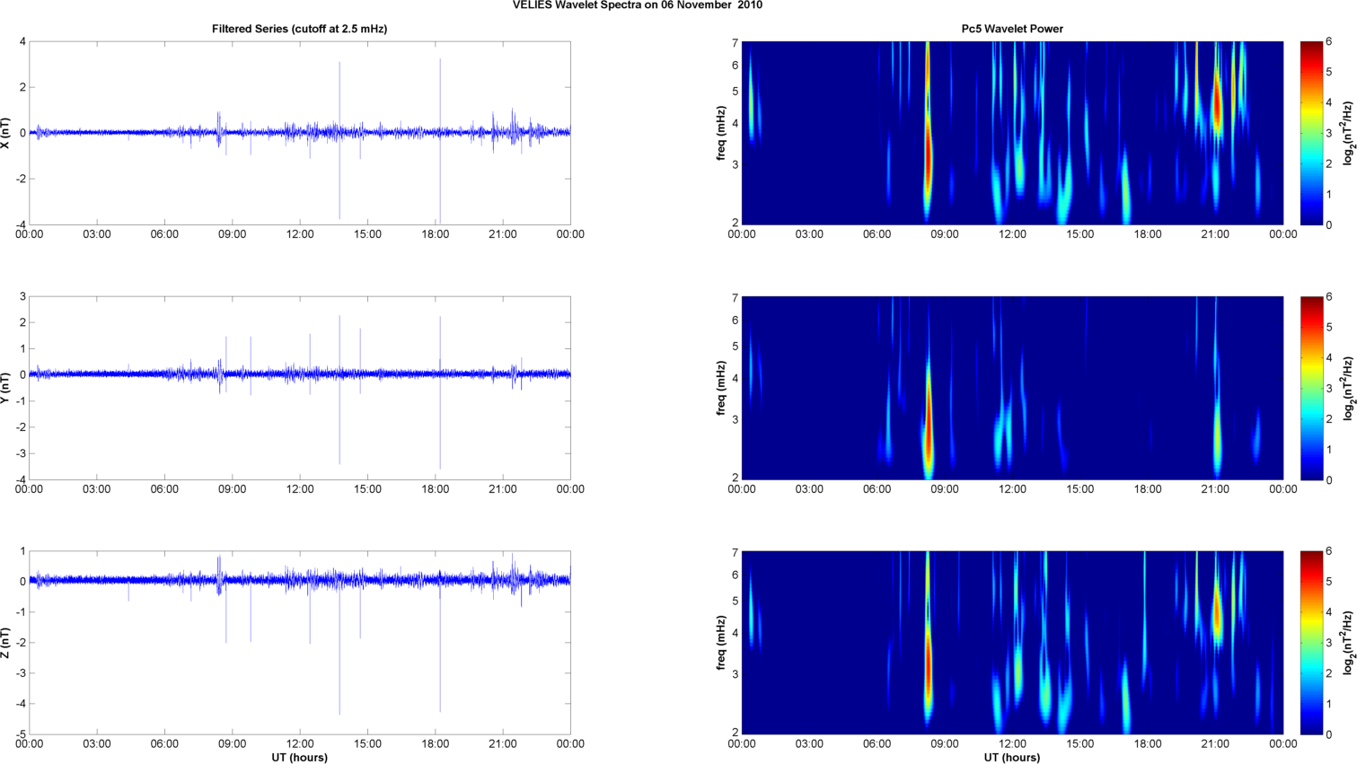
Task: Click the '06:00' tick under the Z time series
Action: point(164,744)
